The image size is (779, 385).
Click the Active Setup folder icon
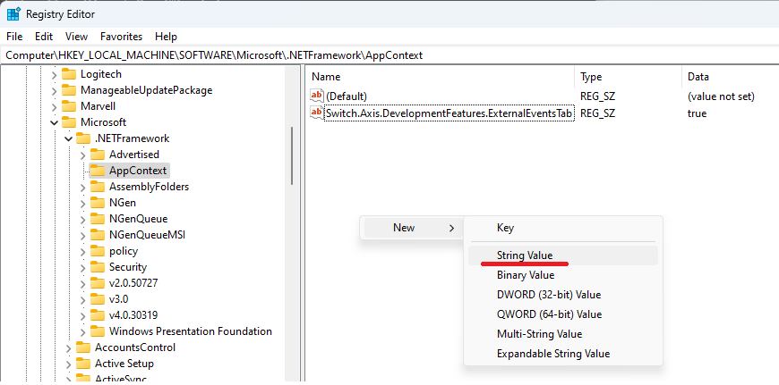click(83, 364)
